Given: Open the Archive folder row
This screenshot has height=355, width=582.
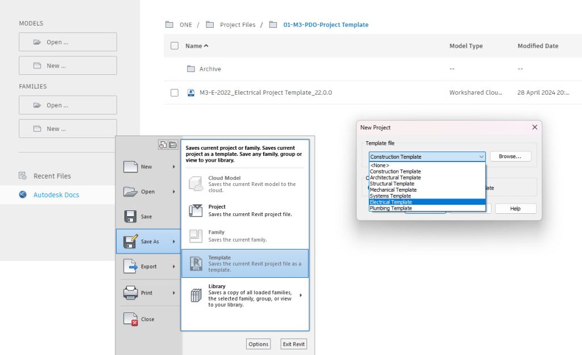Looking at the screenshot, I should (x=373, y=69).
